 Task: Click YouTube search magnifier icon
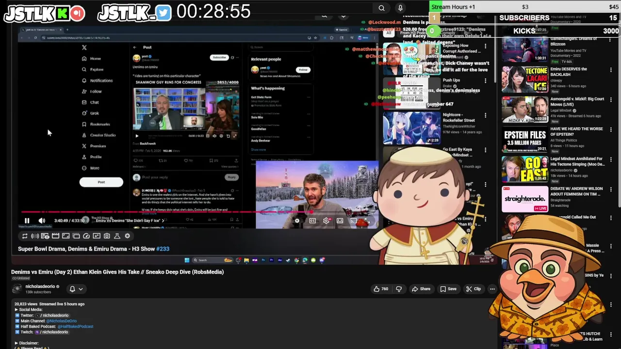[x=381, y=8]
